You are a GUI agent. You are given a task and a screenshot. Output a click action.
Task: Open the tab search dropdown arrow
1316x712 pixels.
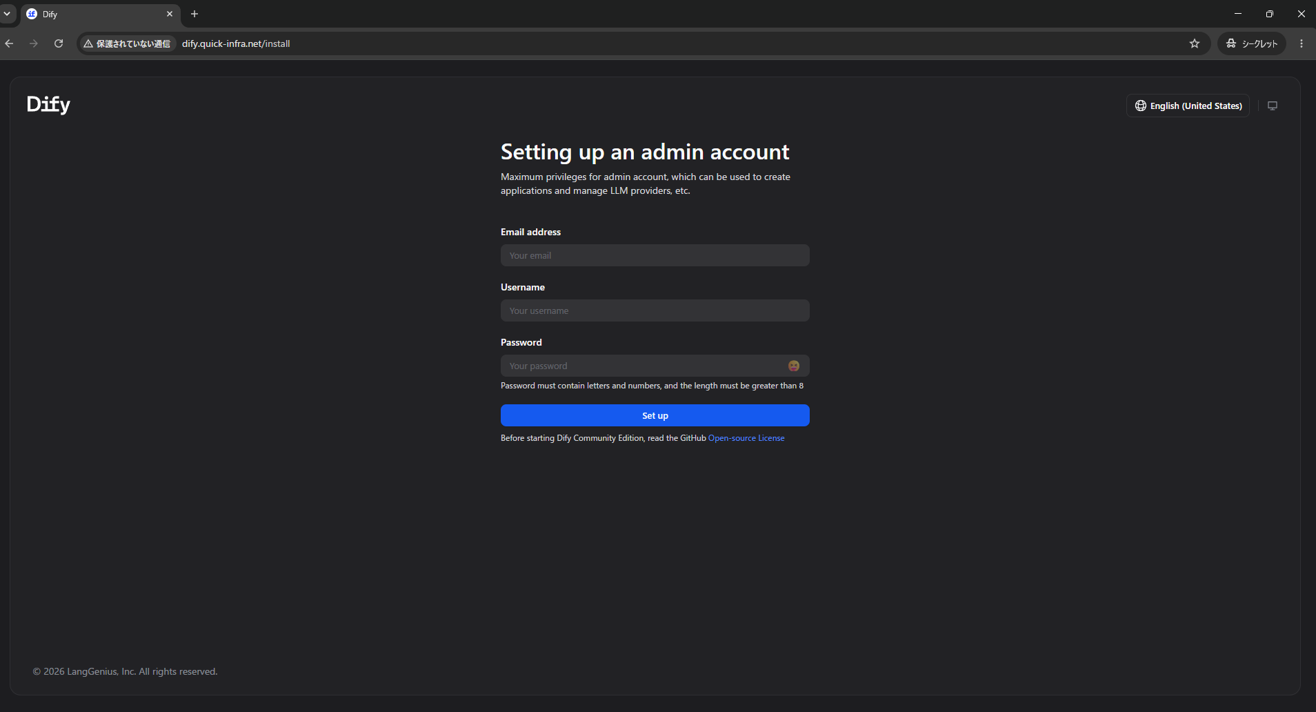pos(7,14)
